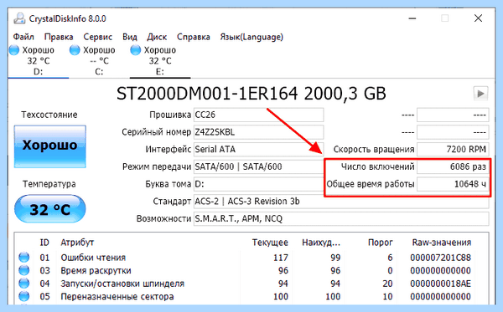503x312 pixels.
Task: Click the Температура label
Action: pyautogui.click(x=49, y=184)
